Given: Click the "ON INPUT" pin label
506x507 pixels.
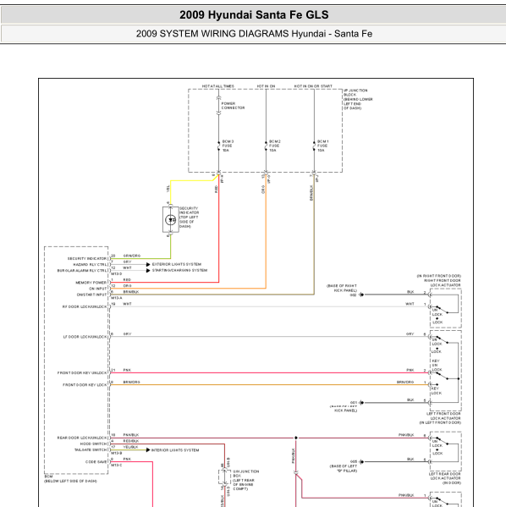Looking at the screenshot, I should (98, 289).
